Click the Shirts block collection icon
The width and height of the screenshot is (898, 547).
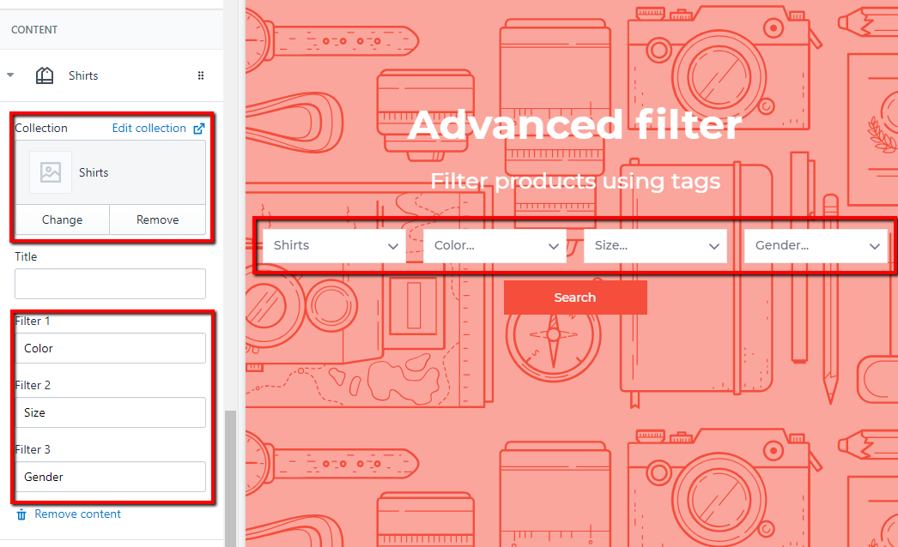click(45, 75)
